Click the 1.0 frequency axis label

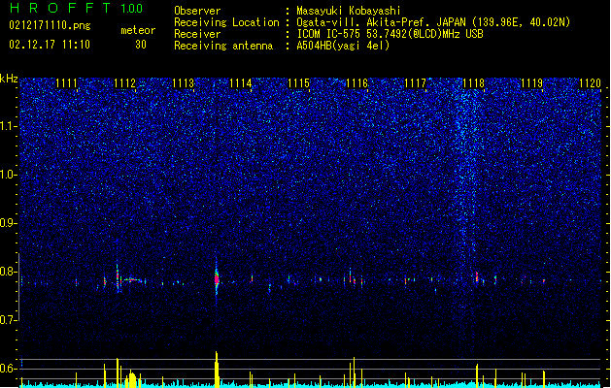[9, 175]
